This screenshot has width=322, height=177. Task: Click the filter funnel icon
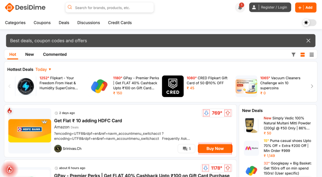[x=294, y=54]
